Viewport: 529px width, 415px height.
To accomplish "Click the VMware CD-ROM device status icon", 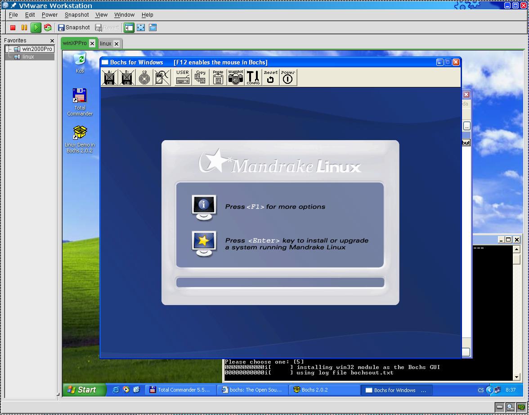I will tap(511, 407).
